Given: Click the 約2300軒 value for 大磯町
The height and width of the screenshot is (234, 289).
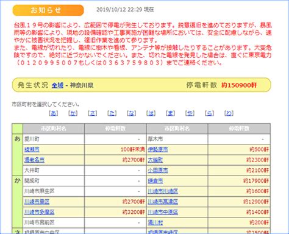Looking at the screenshot, I should click(x=257, y=160).
